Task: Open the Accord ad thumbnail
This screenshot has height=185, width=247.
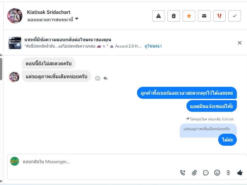Action: (15, 43)
